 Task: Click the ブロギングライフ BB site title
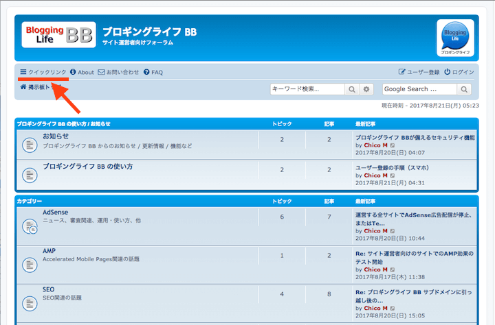tap(150, 32)
